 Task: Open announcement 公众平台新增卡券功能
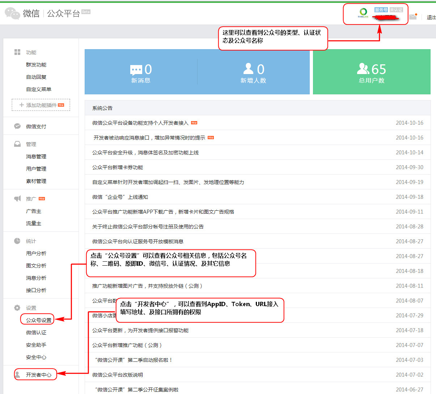pos(118,167)
